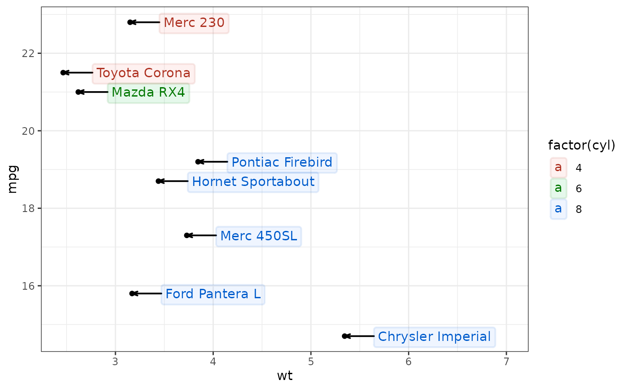
Task: Click the data point for Toyota Corona
Action: [x=63, y=73]
